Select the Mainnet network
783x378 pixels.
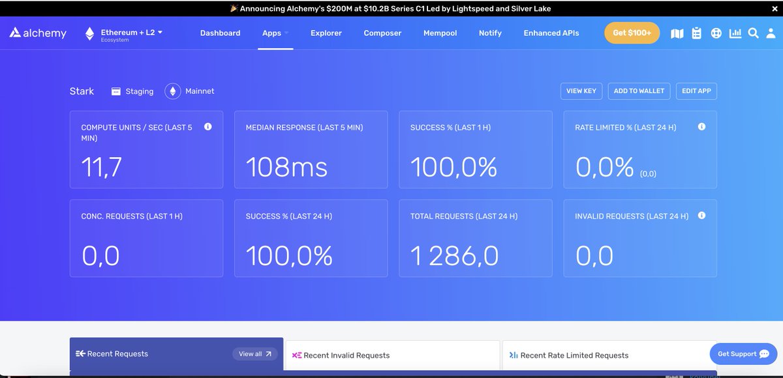[x=190, y=91]
